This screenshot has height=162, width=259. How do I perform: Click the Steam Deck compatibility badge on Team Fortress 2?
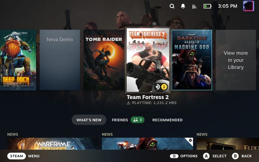pos(157,86)
